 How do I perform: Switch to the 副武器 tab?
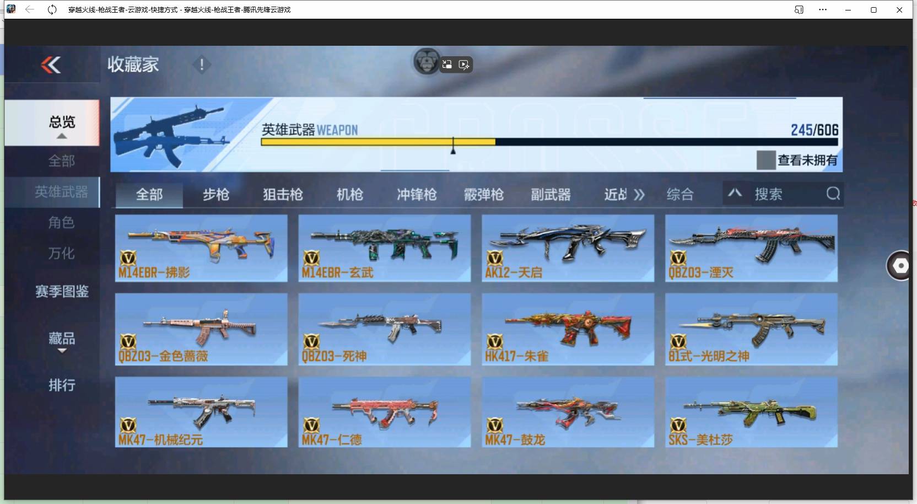(551, 195)
